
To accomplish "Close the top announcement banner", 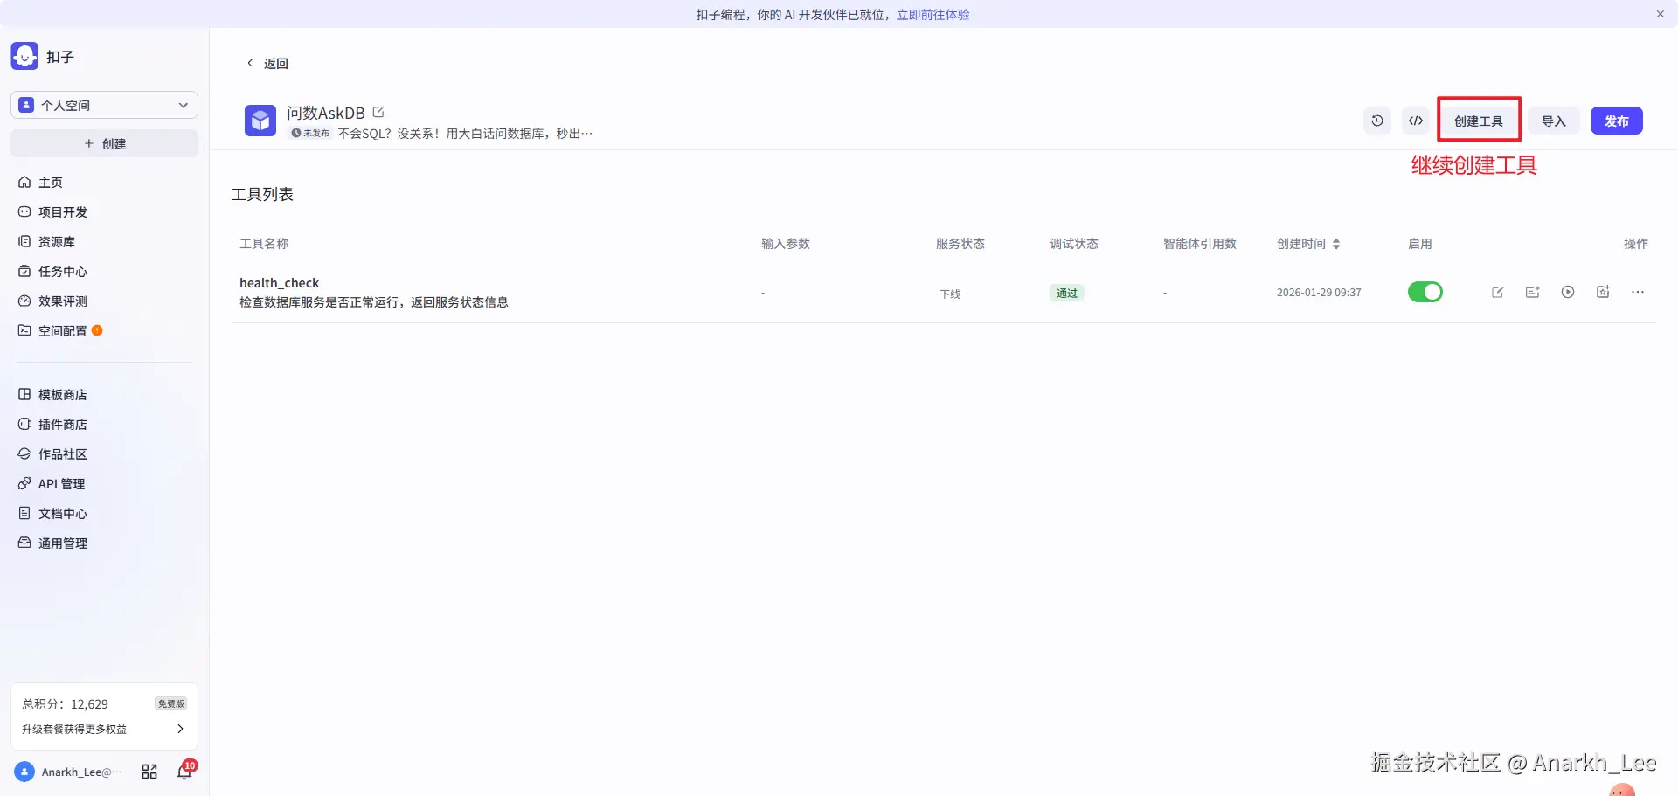I will point(1661,14).
